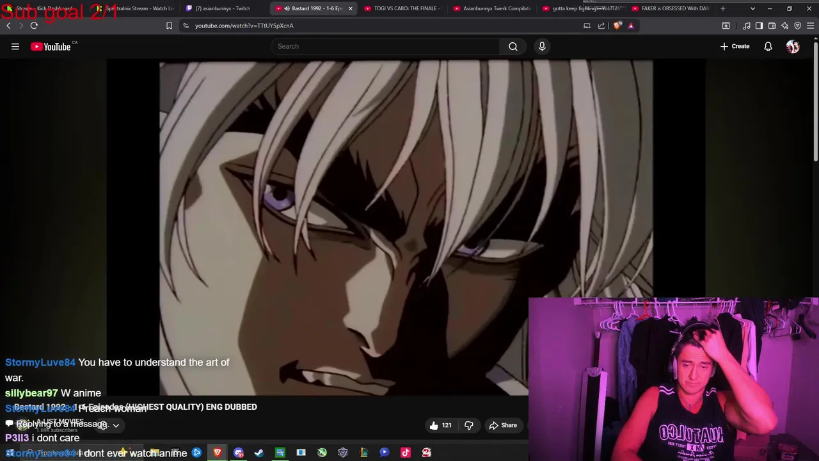Click the Share button below video
Image resolution: width=819 pixels, height=461 pixels.
[503, 425]
